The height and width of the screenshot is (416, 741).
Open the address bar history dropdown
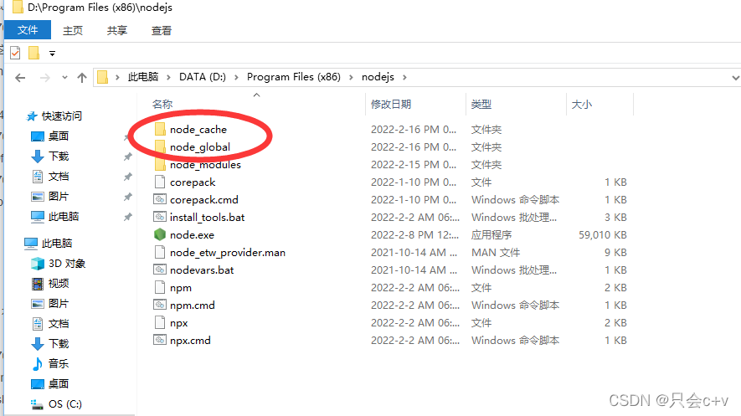735,78
